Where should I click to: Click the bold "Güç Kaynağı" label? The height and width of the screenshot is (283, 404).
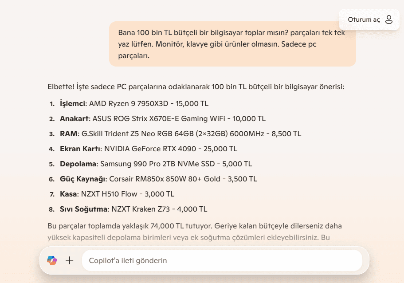tap(83, 179)
